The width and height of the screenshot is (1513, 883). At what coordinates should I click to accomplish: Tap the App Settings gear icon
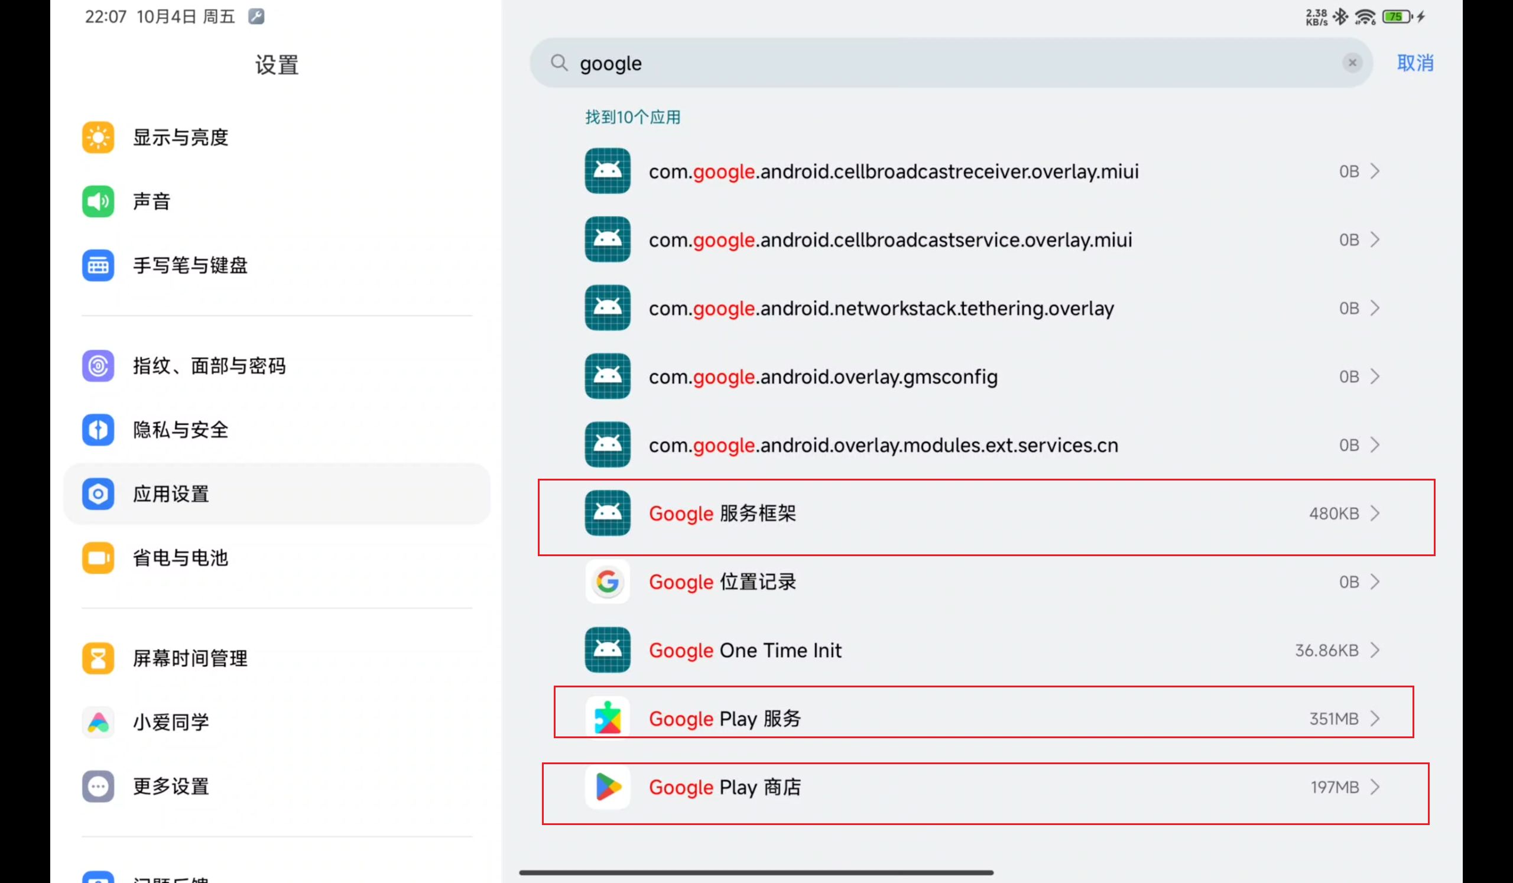click(x=98, y=494)
